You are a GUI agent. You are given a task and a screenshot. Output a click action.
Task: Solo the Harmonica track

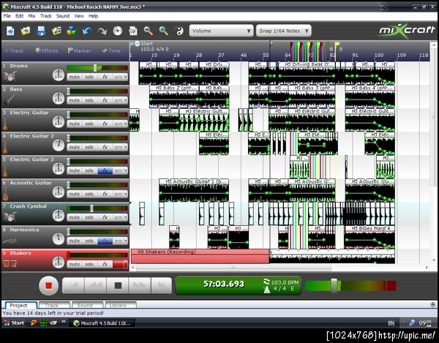89,241
